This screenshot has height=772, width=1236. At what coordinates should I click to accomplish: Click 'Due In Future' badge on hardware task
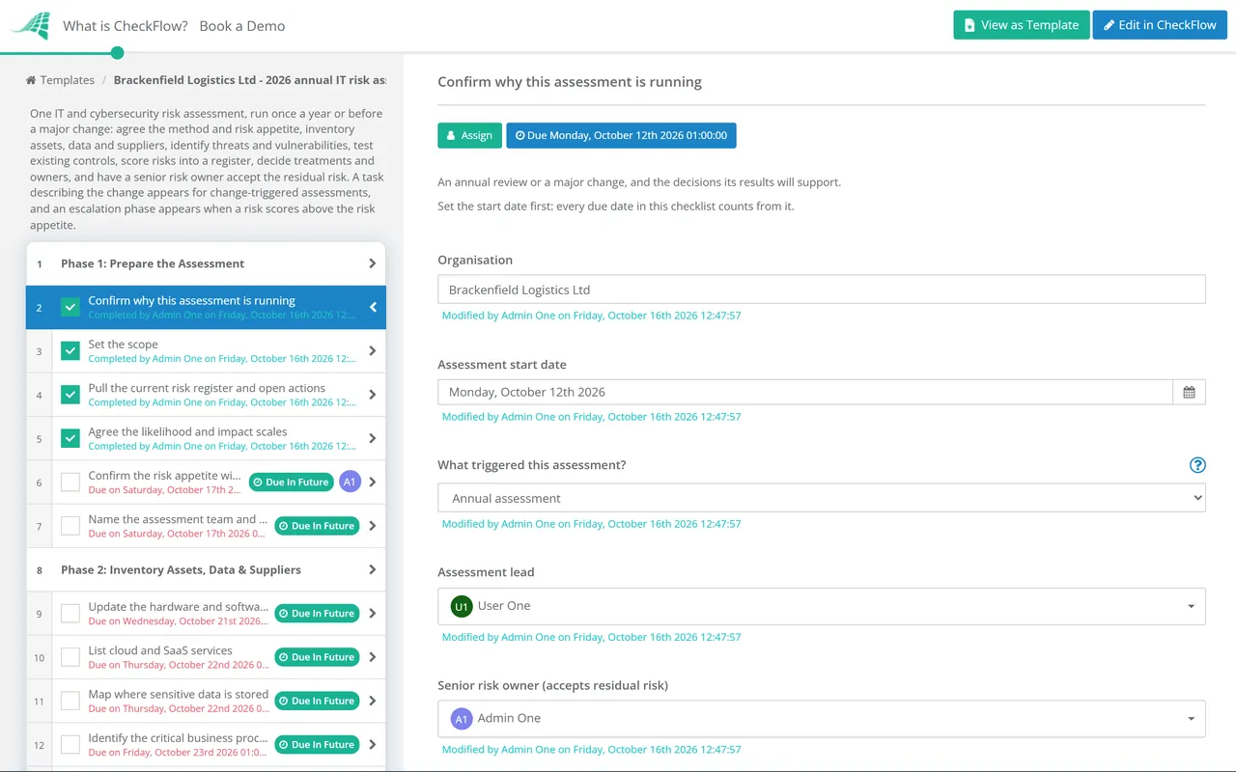317,613
